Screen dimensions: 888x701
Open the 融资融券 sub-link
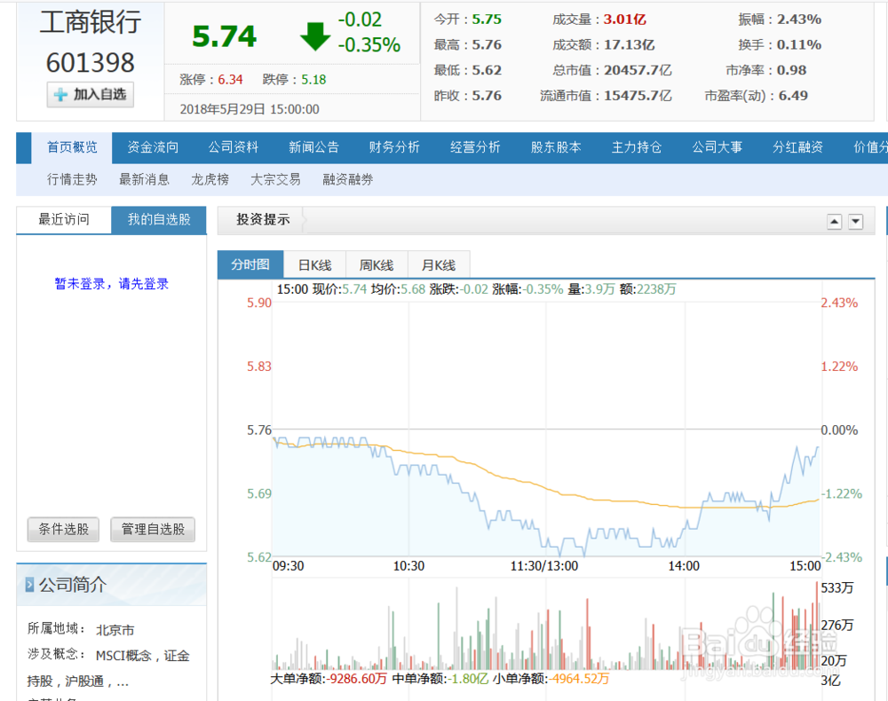(348, 180)
